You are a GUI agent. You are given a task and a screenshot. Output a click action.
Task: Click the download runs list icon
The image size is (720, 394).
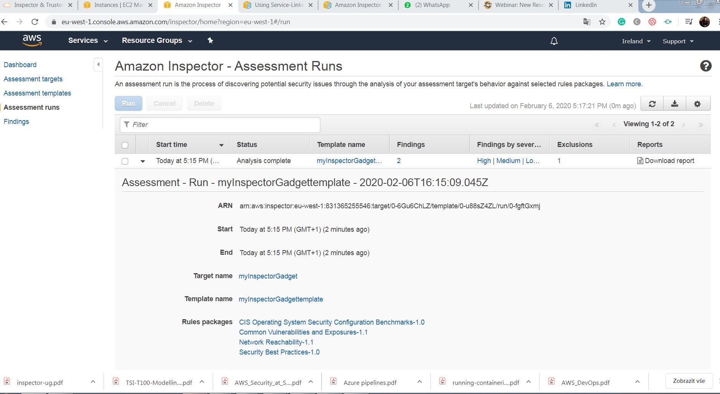pyautogui.click(x=675, y=104)
